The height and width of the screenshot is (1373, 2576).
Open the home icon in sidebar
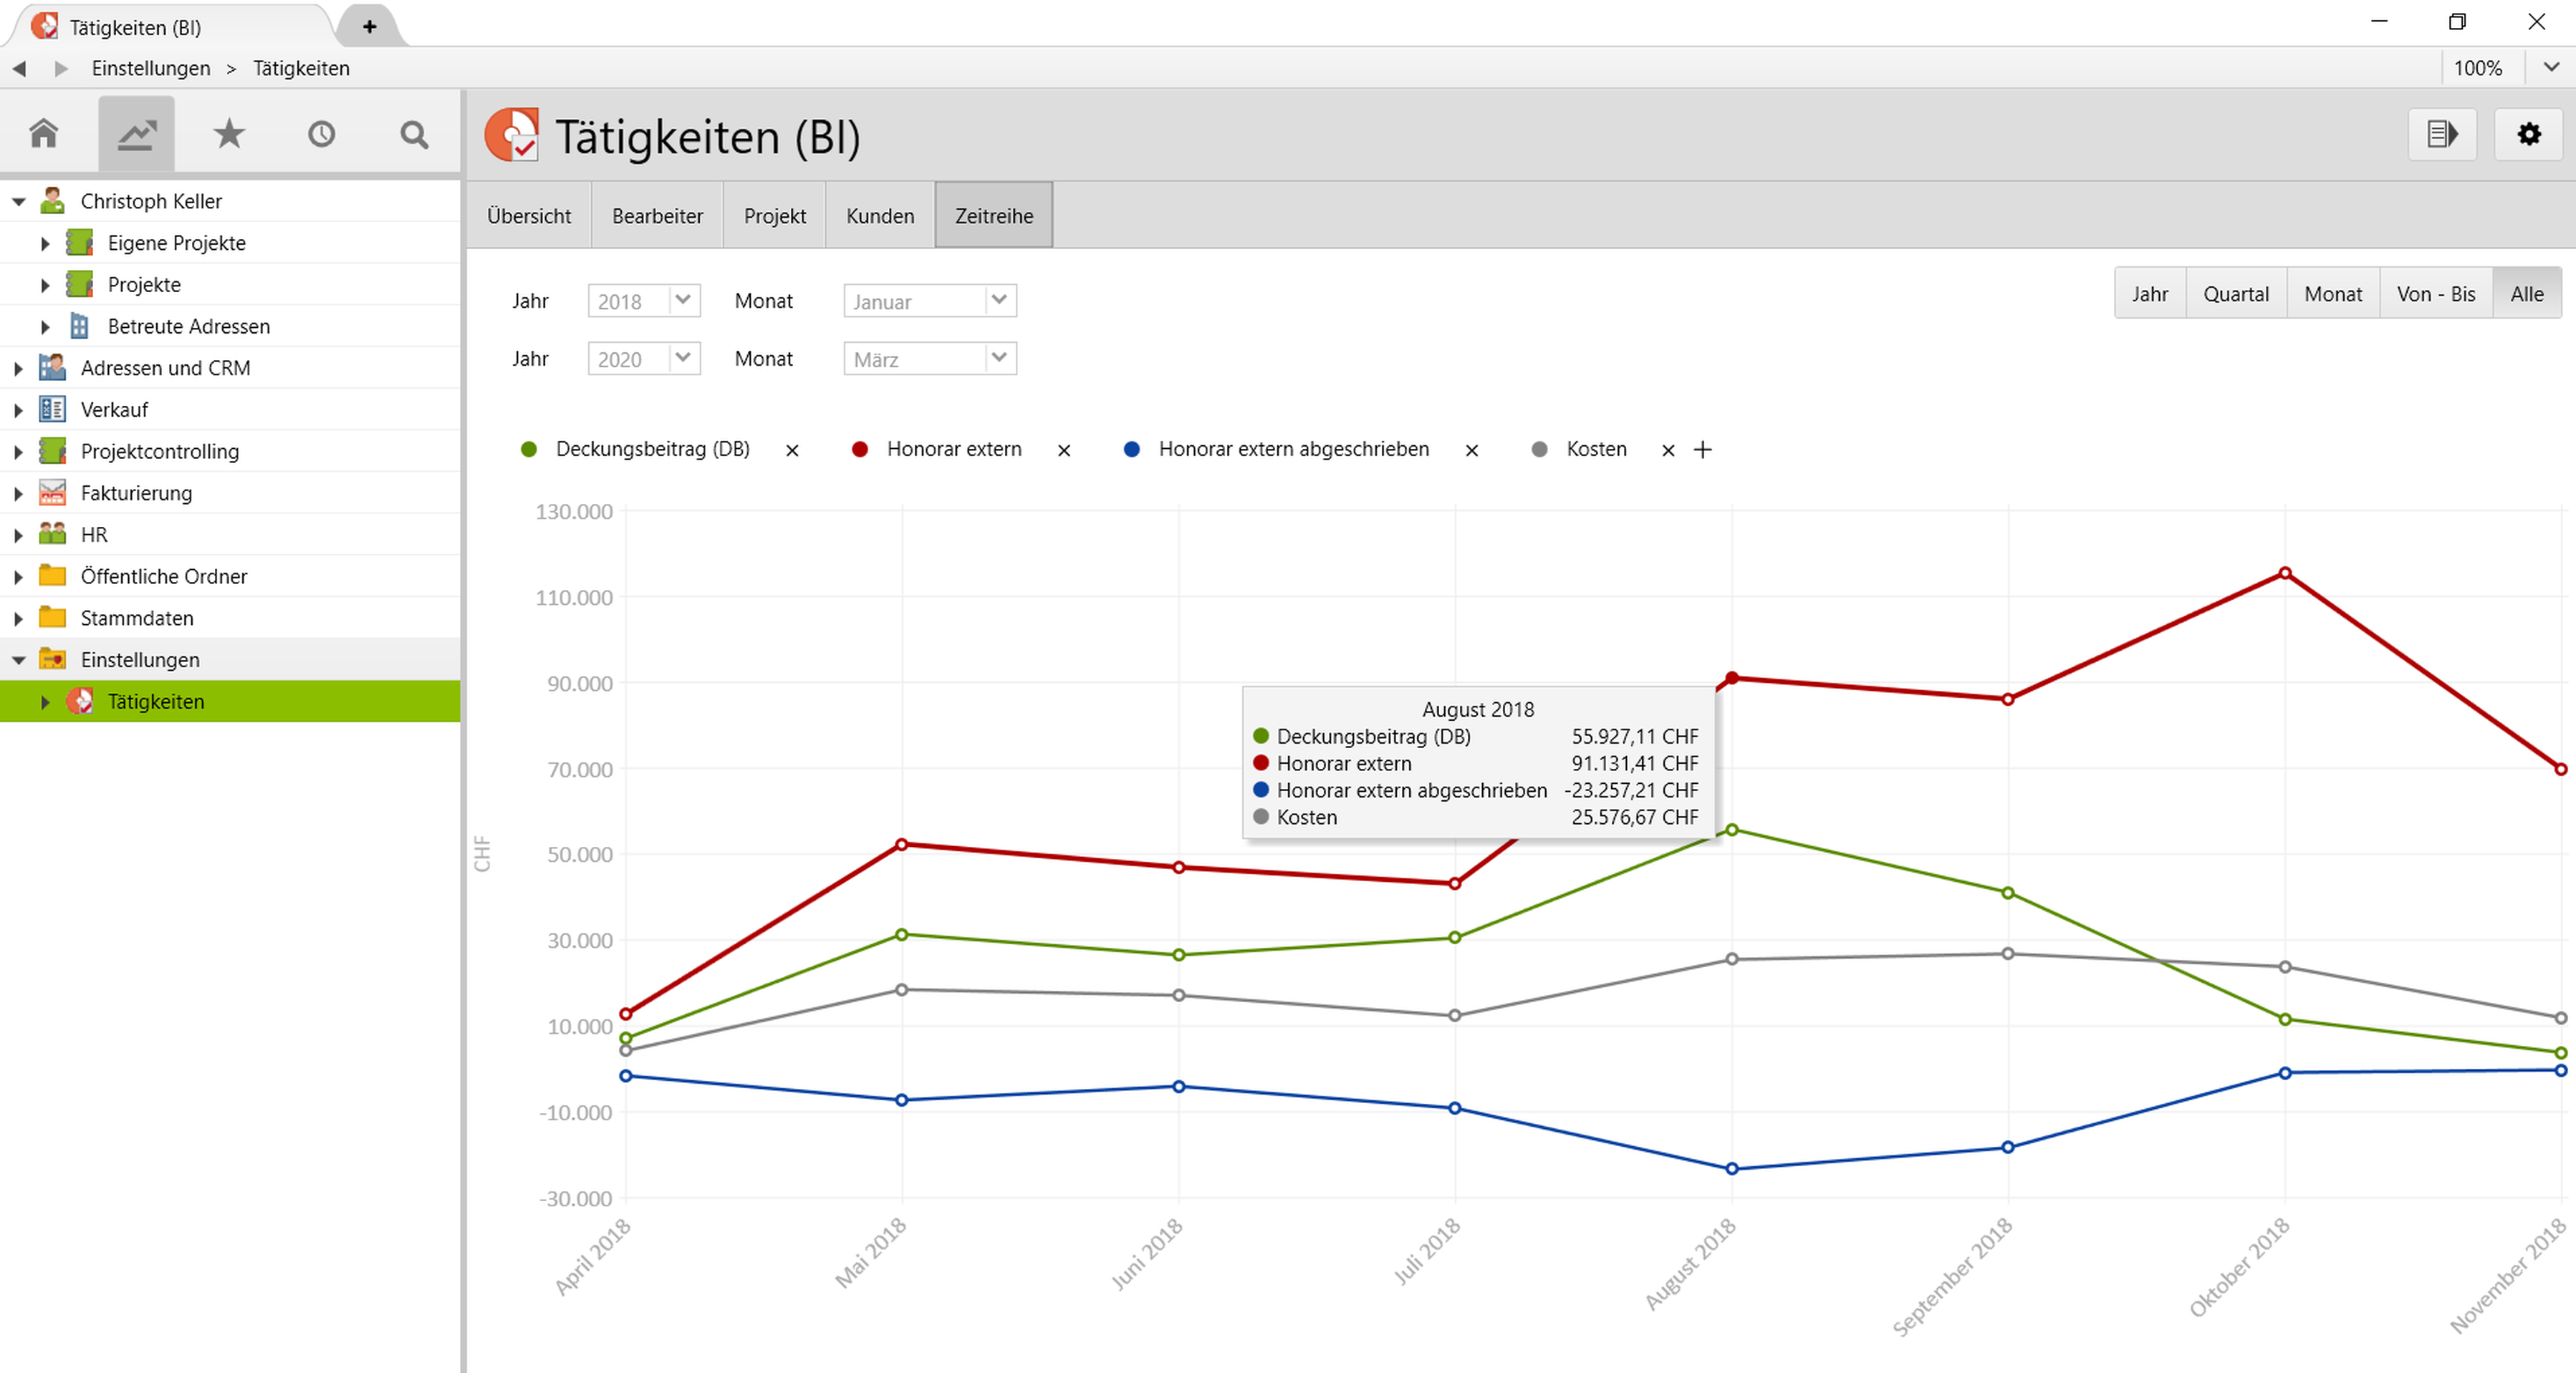point(44,134)
